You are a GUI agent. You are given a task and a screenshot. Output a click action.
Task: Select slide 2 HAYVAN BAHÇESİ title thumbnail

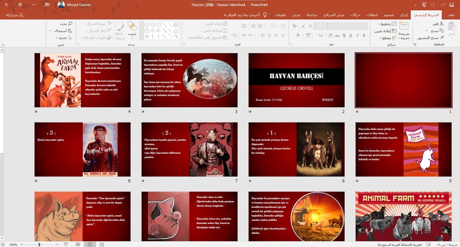[296, 80]
